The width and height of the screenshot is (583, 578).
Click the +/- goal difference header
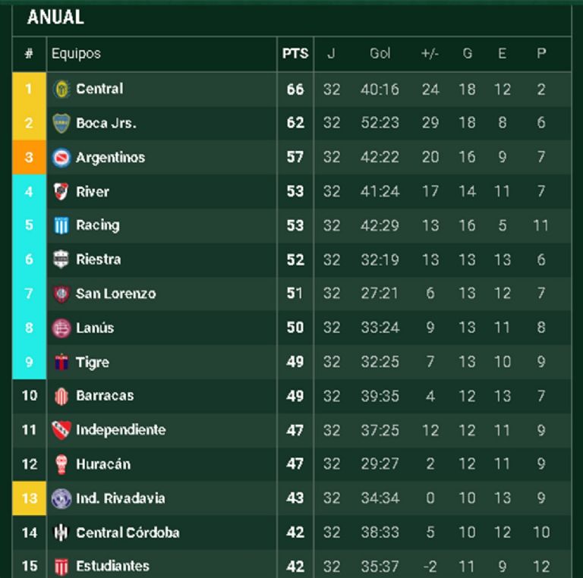430,54
